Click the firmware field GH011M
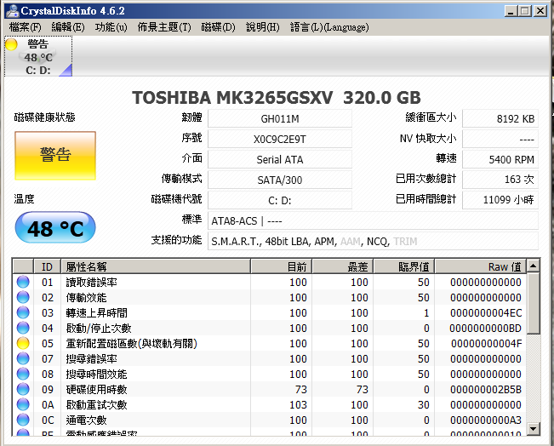 (280, 118)
